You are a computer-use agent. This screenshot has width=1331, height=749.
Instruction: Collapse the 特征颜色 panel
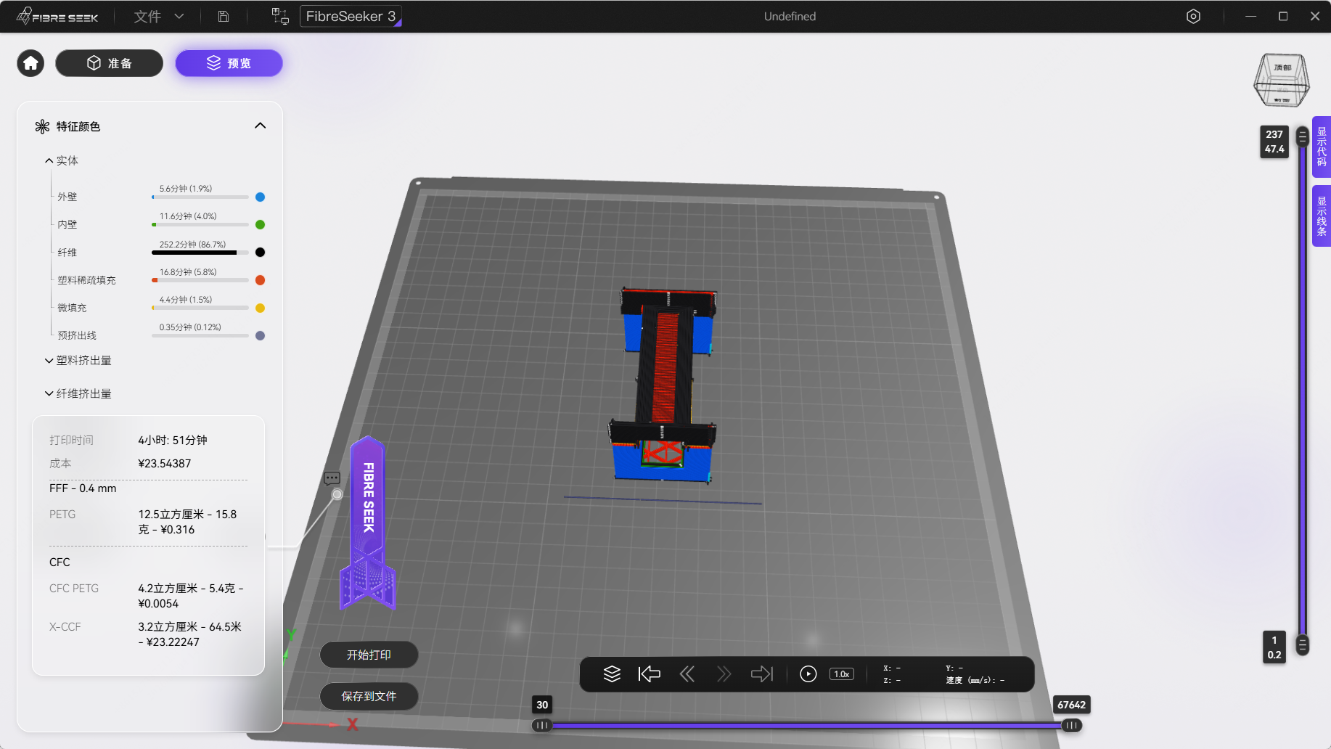[260, 126]
